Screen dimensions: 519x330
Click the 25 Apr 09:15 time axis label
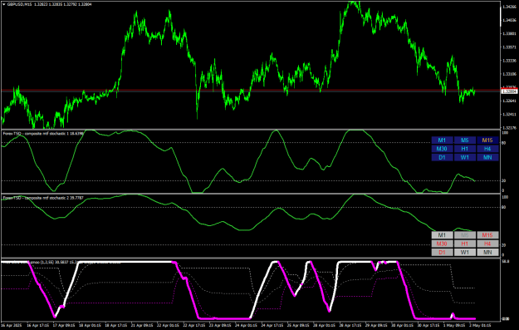298,325
